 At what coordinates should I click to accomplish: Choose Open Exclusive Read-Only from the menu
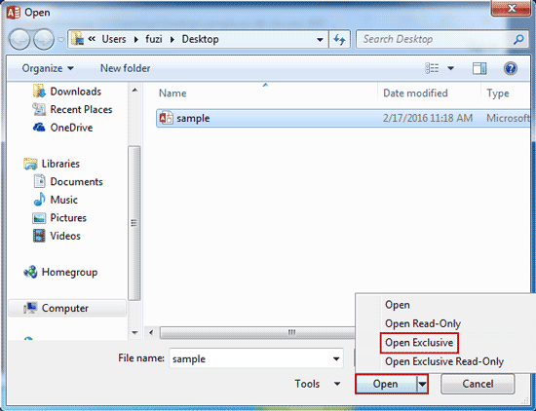(x=445, y=361)
